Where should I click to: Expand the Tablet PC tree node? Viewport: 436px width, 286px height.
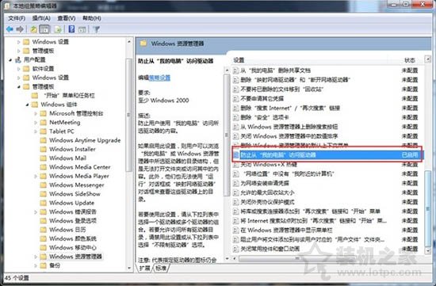36,132
